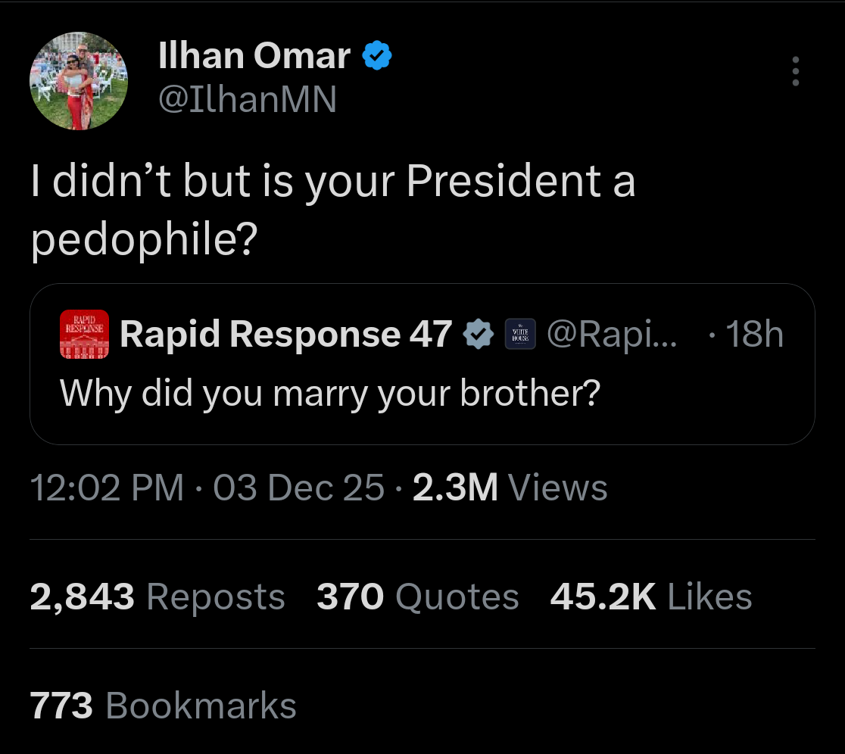The width and height of the screenshot is (845, 754).
Task: Click the main tweet text about President
Action: tap(333, 210)
